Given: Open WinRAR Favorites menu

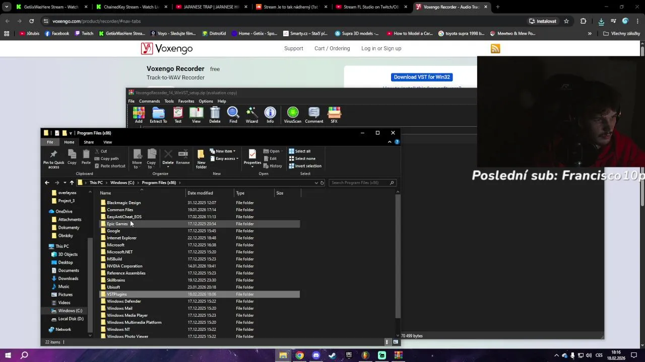Looking at the screenshot, I should click(186, 101).
